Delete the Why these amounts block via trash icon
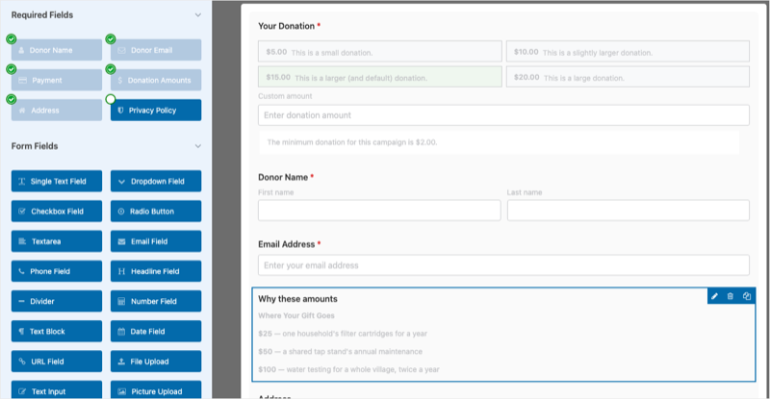 [x=731, y=296]
